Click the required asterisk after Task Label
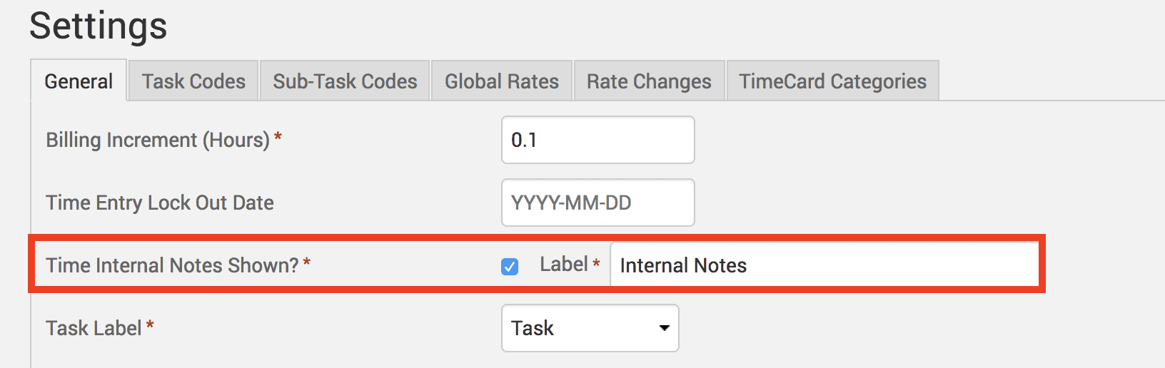Image resolution: width=1165 pixels, height=368 pixels. 150,326
